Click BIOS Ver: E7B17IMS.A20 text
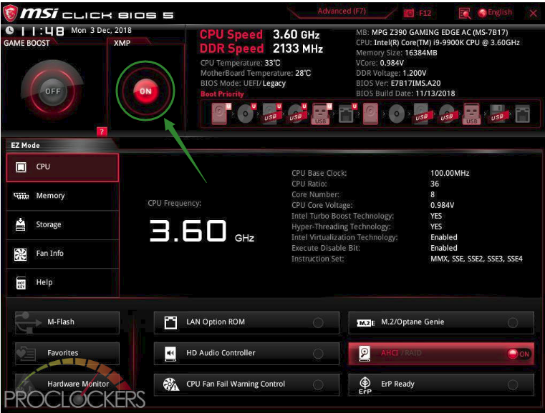This screenshot has height=413, width=545. coord(398,83)
